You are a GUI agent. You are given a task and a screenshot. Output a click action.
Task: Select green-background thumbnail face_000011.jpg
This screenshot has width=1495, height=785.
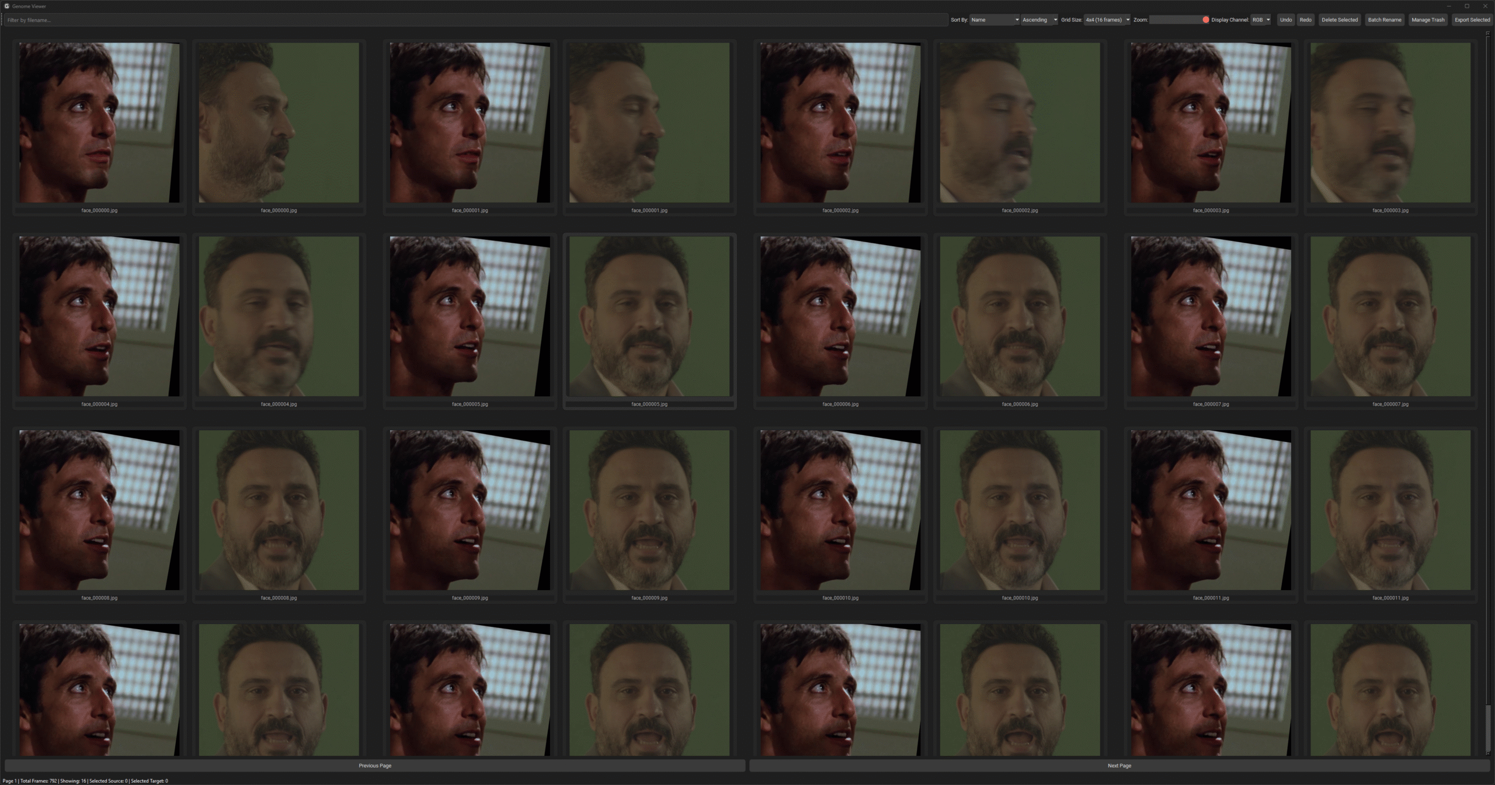pyautogui.click(x=1390, y=510)
